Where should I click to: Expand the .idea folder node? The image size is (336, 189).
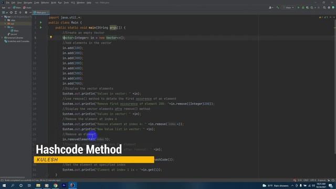click(5, 20)
